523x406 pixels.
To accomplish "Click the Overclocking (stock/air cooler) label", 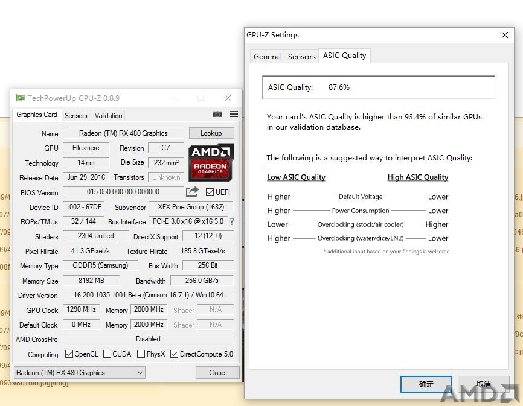I will pos(361,224).
